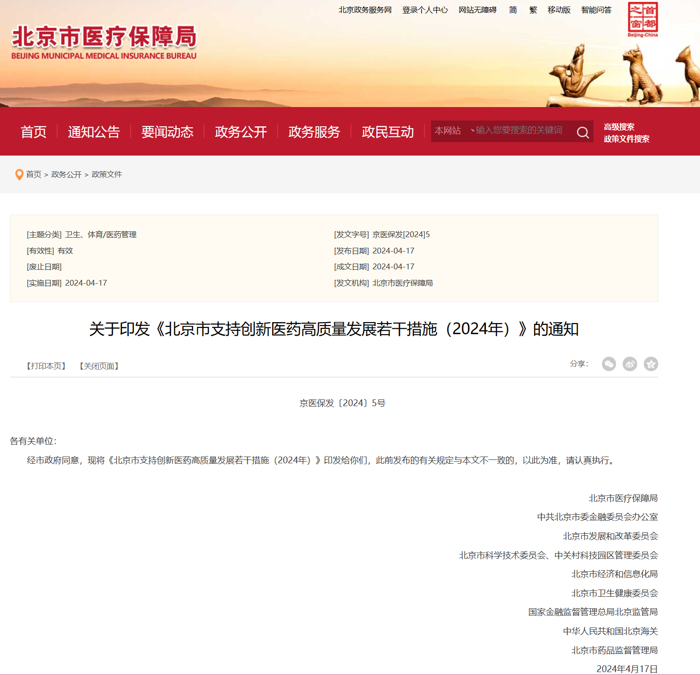Click the 成文日期 2024-04-17 value
The width and height of the screenshot is (700, 675).
coord(393,266)
